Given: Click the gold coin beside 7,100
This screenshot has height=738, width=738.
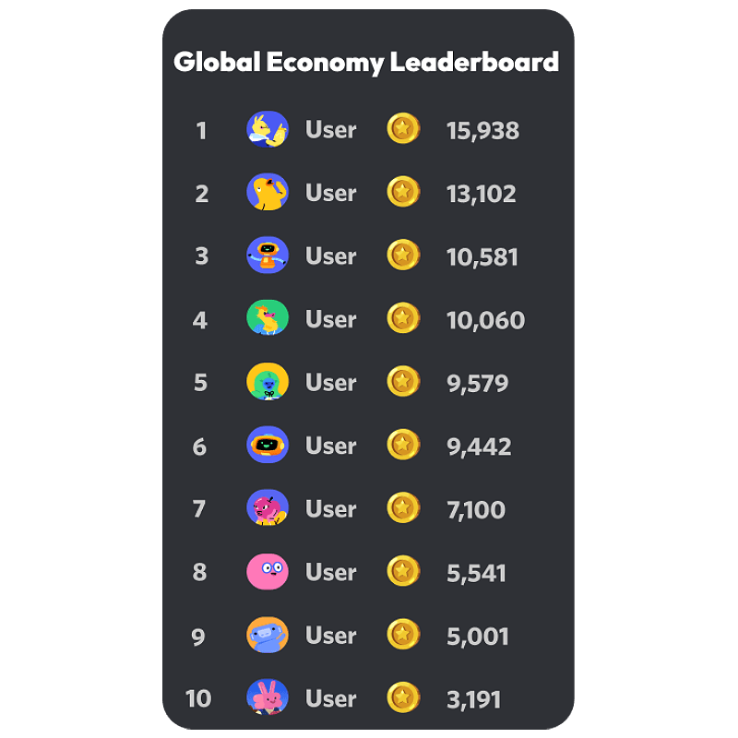Looking at the screenshot, I should coord(403,508).
